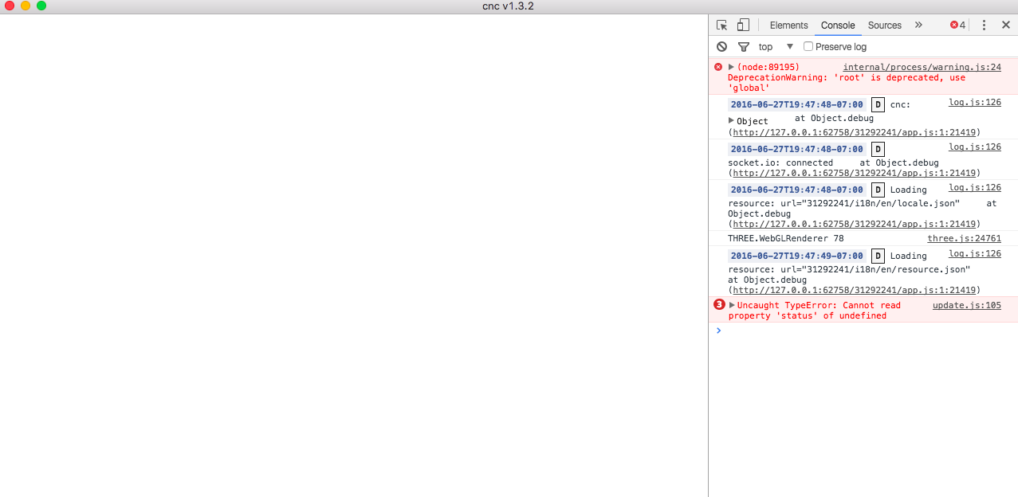The height and width of the screenshot is (497, 1018).
Task: Open the top execution context dropdown
Action: pos(776,47)
